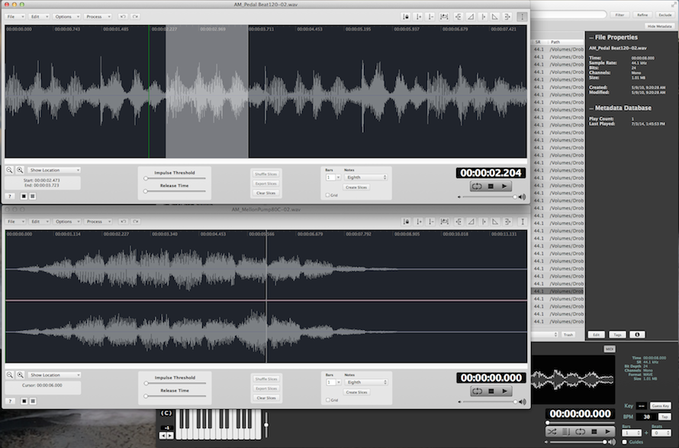Enable the Grid checkbox in top editor

[x=328, y=195]
